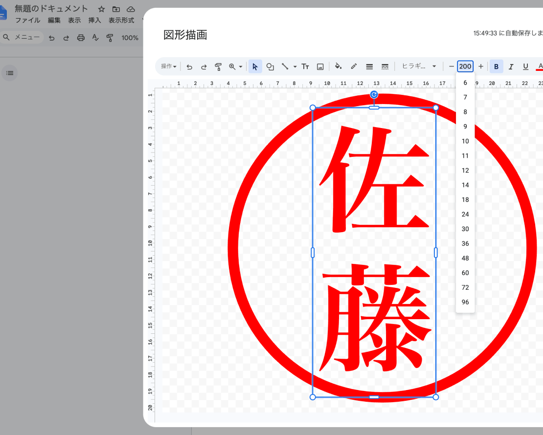The height and width of the screenshot is (435, 543).
Task: Star the 無題のドキュメント document
Action: 101,9
